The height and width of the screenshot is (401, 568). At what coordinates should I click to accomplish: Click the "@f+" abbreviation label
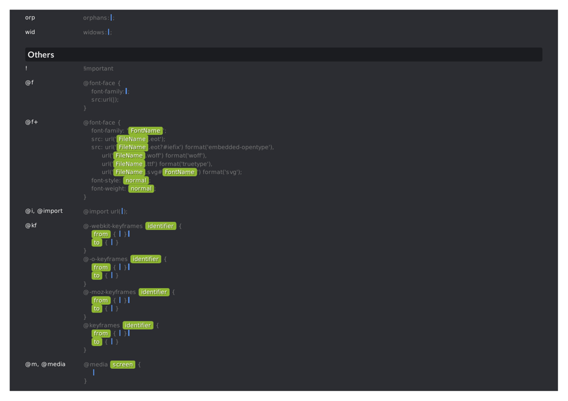coord(31,122)
